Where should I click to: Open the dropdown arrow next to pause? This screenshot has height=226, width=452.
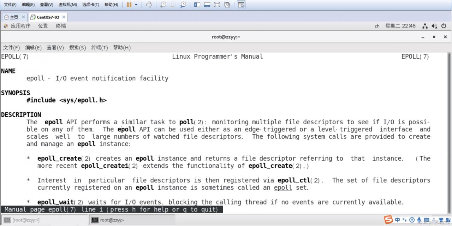pyautogui.click(x=136, y=5)
